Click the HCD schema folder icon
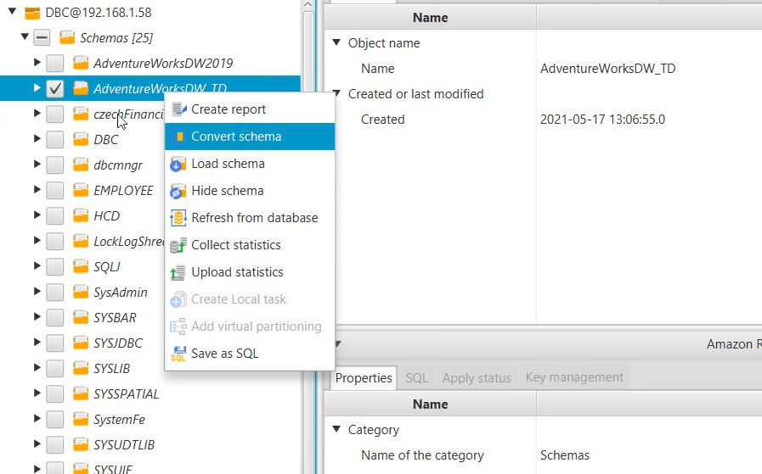 click(80, 215)
